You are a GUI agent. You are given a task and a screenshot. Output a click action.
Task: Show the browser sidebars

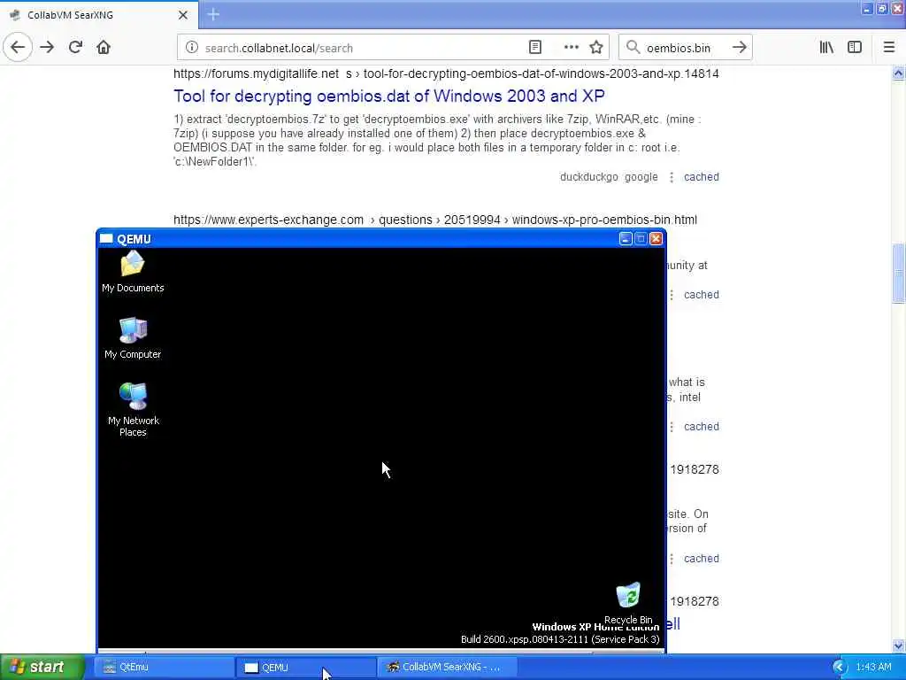pyautogui.click(x=855, y=48)
